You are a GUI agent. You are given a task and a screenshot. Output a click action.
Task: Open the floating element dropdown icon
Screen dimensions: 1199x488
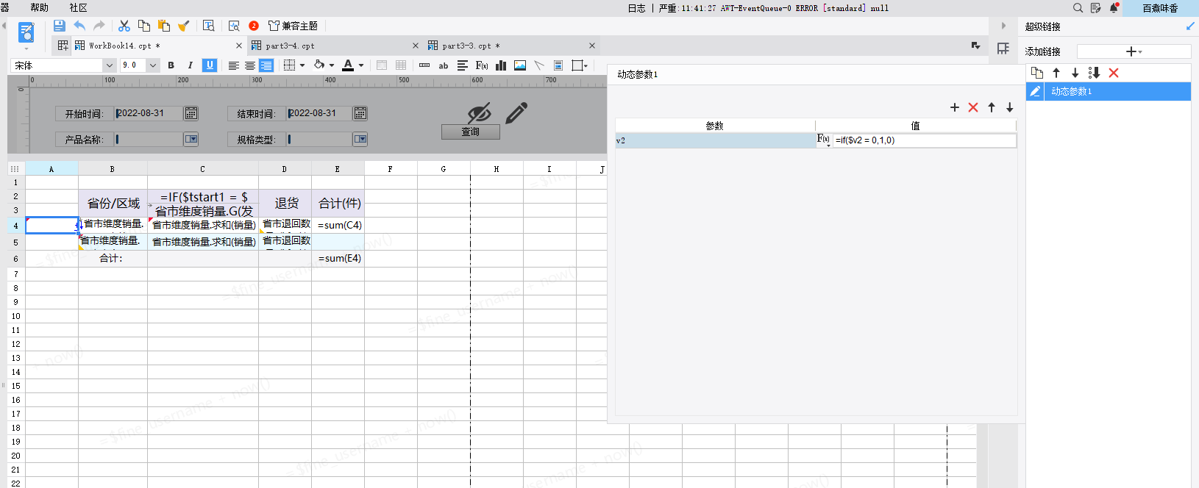[x=580, y=65]
